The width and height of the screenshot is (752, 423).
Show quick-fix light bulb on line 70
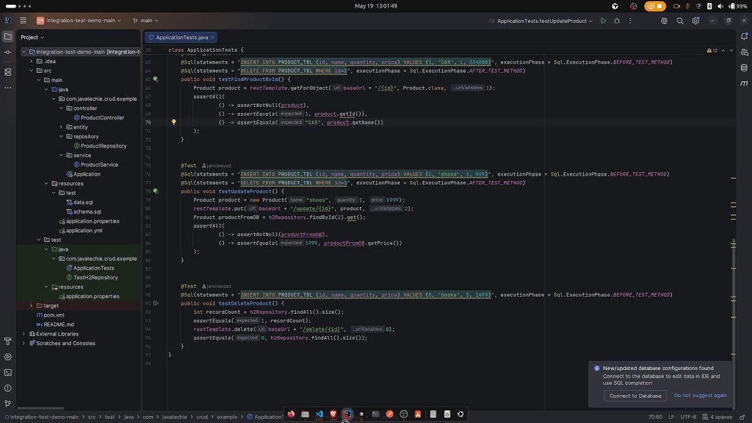coord(173,122)
